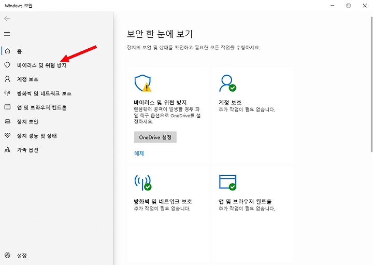The width and height of the screenshot is (373, 265).
Task: Select 가족 옵션 in sidebar
Action: click(27, 150)
